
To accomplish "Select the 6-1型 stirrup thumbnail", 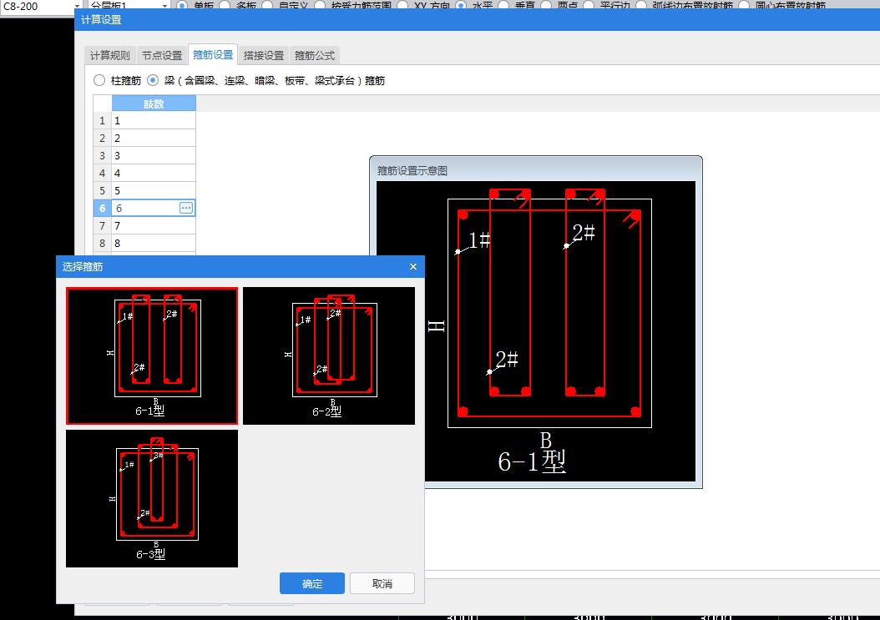I will [152, 355].
